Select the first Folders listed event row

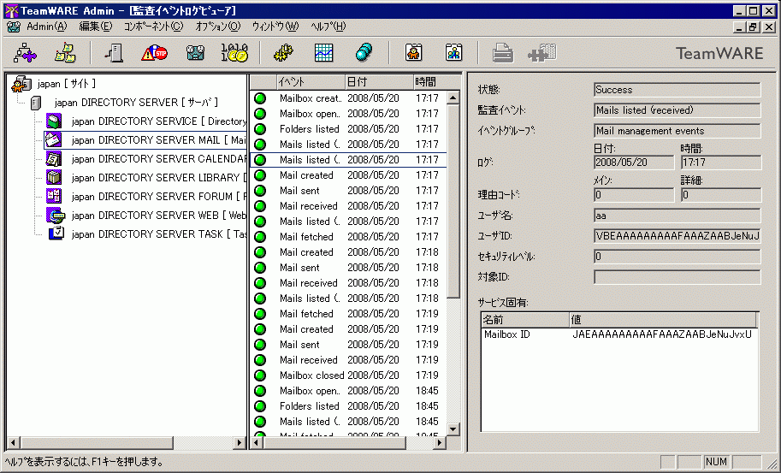coord(347,129)
